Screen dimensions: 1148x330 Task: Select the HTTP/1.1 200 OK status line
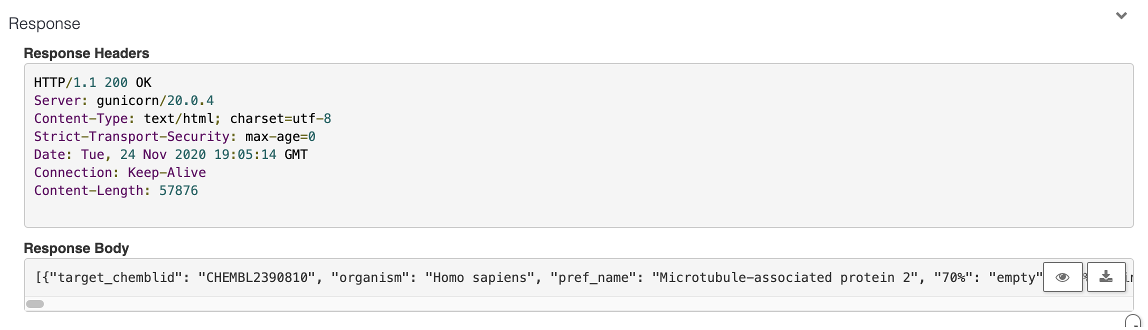pos(92,82)
